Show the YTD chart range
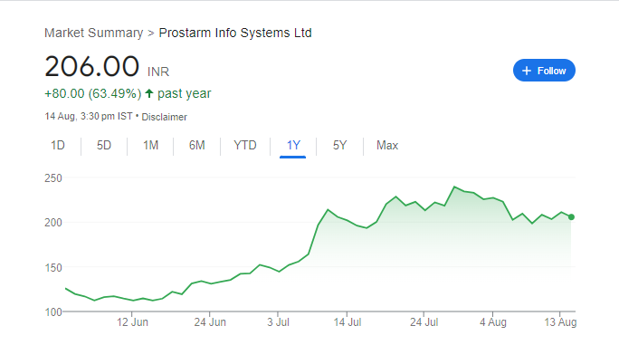 (x=244, y=146)
